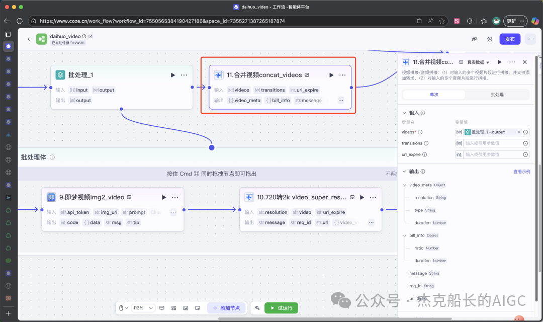Open the more menu on 9.即梦视频img2_video node
543x322 pixels.
click(x=175, y=197)
